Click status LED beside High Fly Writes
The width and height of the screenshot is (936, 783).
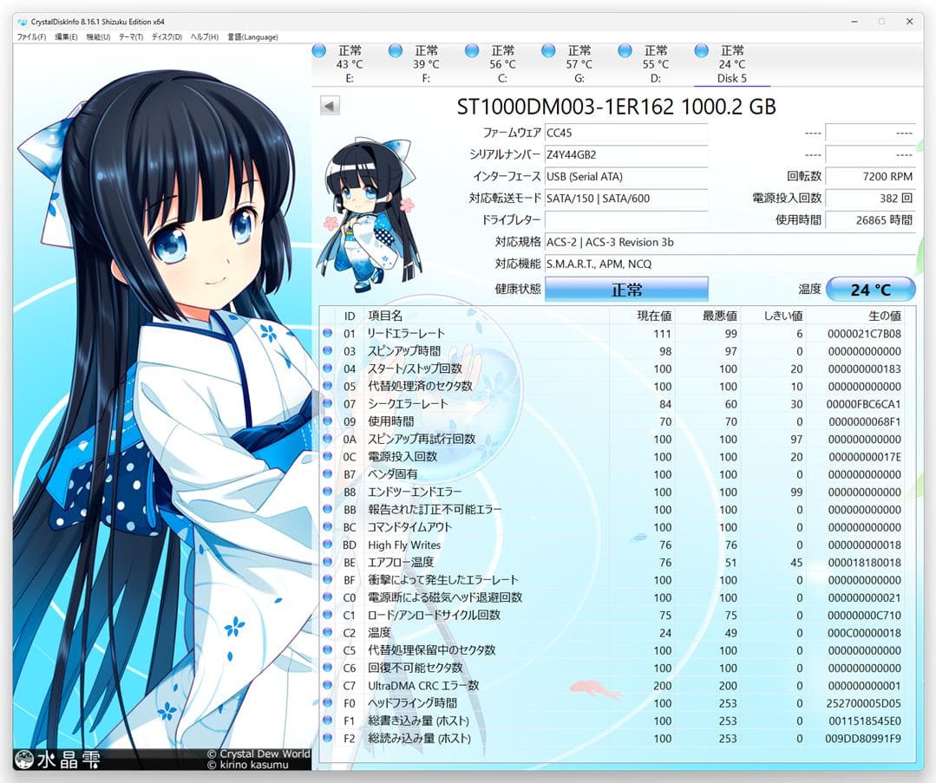pyautogui.click(x=325, y=545)
